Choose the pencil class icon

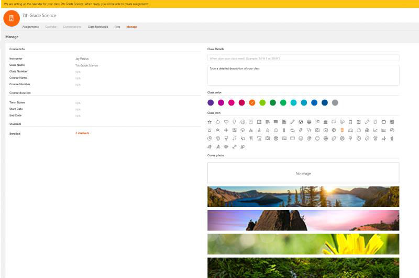(293, 122)
